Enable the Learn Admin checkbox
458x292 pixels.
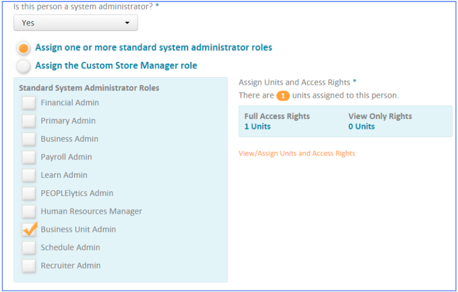pyautogui.click(x=29, y=175)
